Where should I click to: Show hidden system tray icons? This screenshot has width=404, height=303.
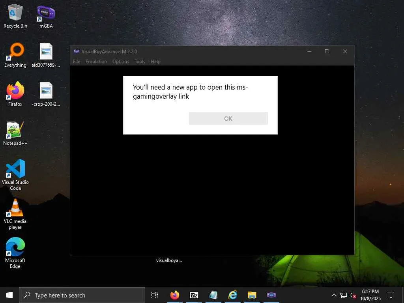tap(334, 295)
